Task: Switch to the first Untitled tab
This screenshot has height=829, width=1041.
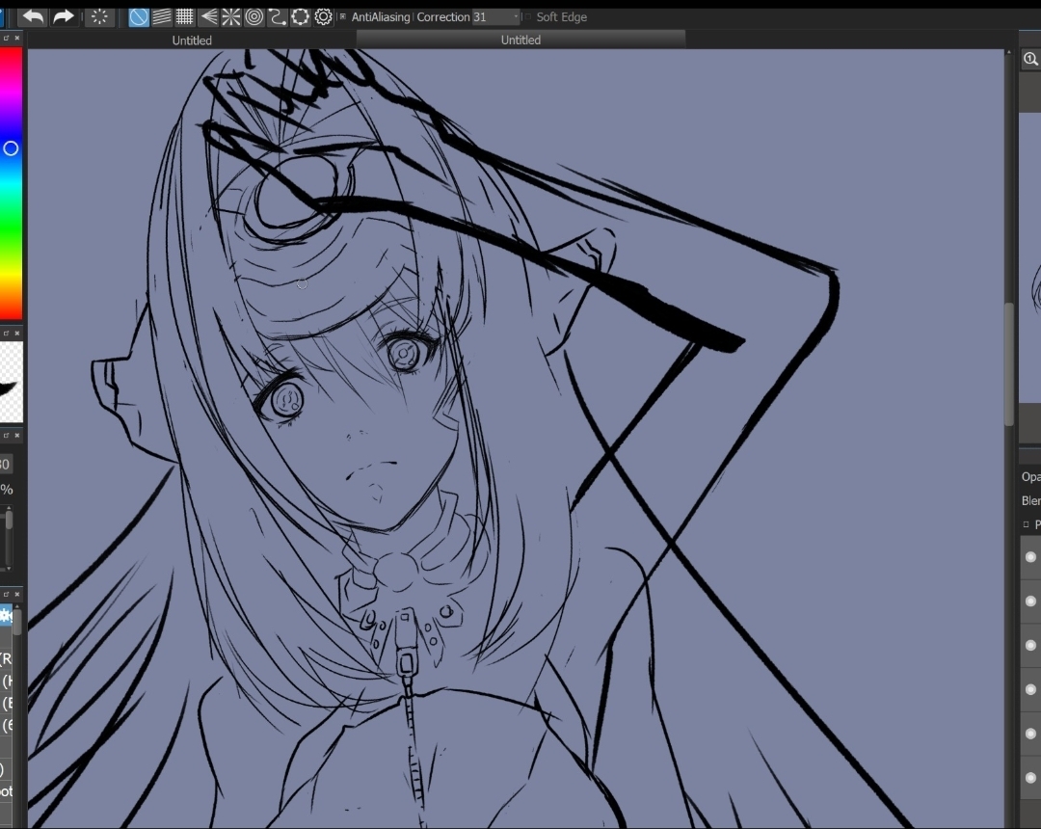Action: coord(192,40)
